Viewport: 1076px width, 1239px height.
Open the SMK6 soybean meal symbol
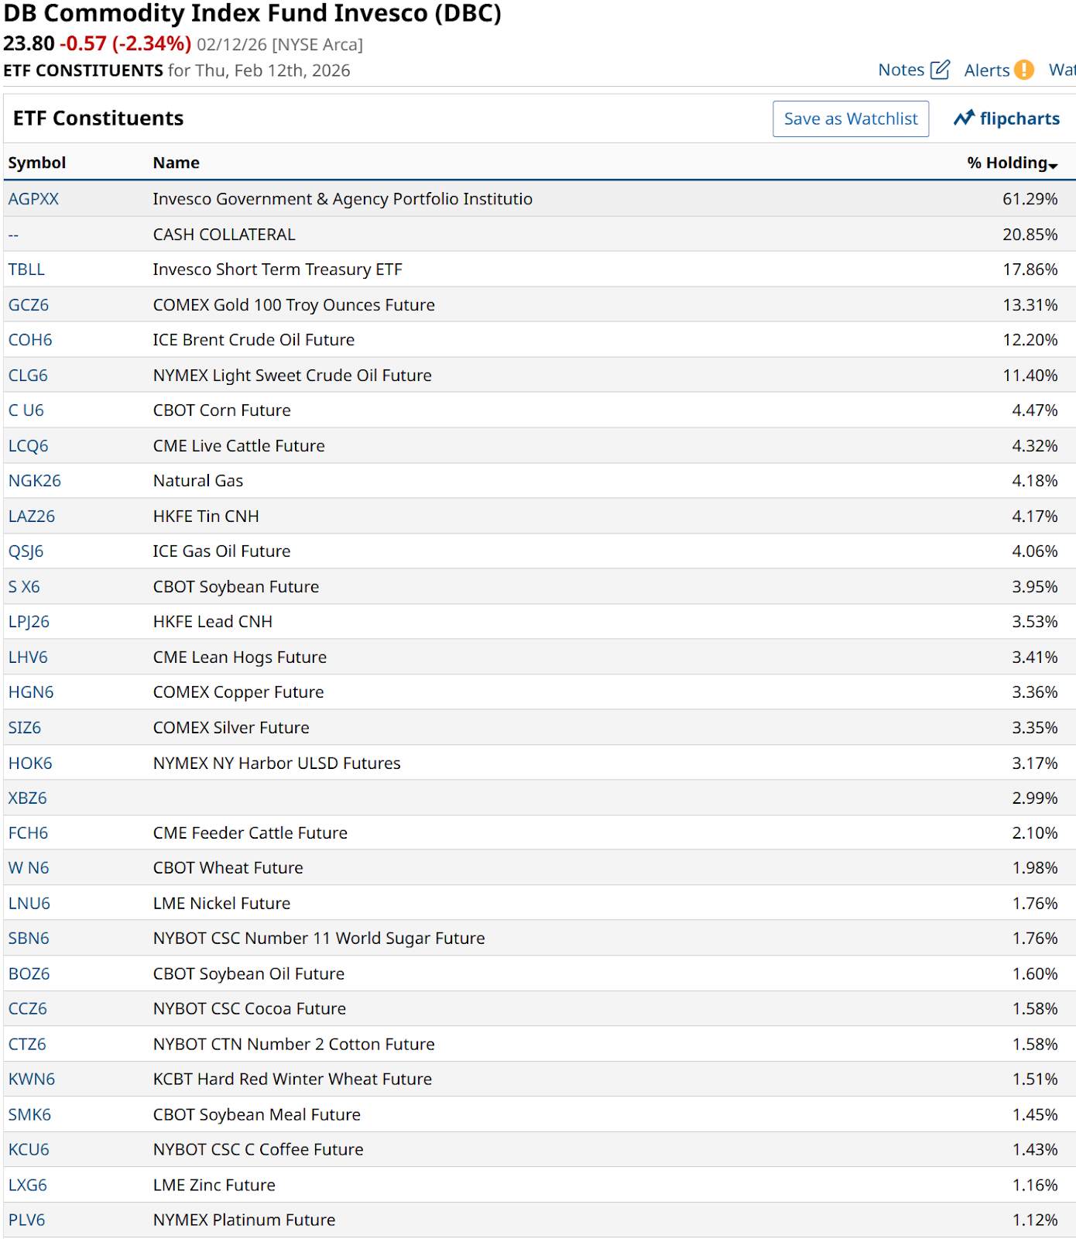click(x=29, y=1115)
